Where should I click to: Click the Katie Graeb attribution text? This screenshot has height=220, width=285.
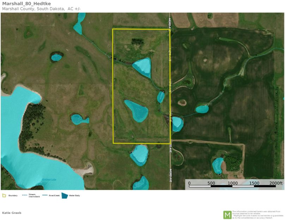pyautogui.click(x=12, y=213)
